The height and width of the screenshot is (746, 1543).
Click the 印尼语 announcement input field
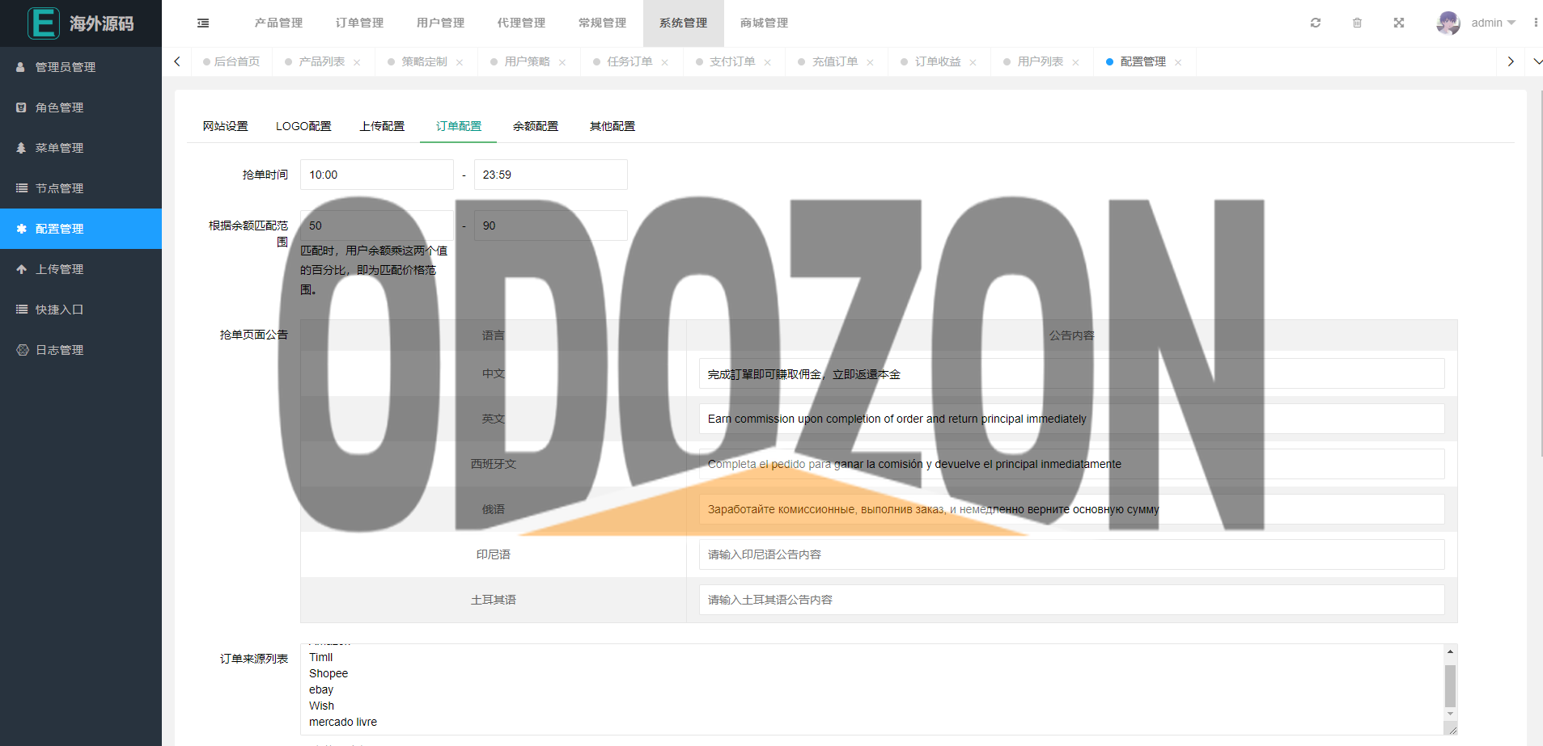1072,554
